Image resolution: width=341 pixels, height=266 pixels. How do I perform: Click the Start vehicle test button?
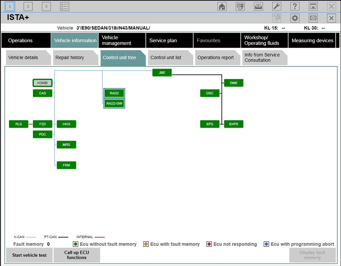click(x=29, y=255)
